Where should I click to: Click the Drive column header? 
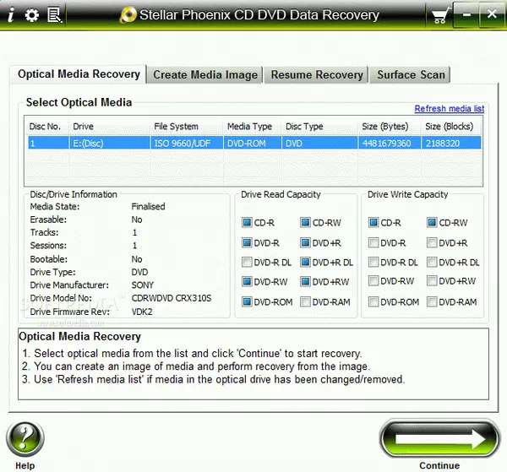click(110, 127)
